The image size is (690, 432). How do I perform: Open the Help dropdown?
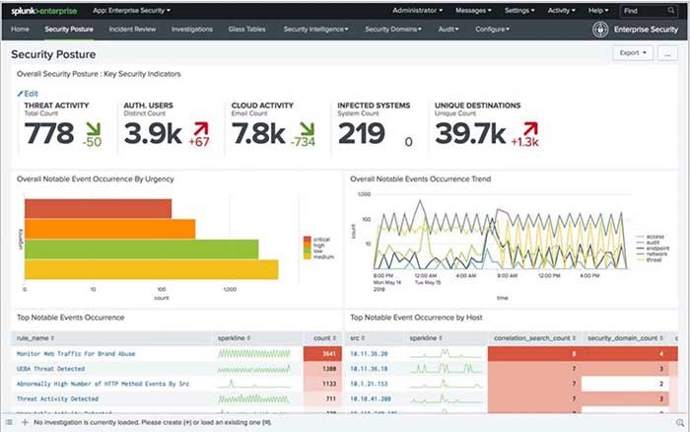pos(598,10)
